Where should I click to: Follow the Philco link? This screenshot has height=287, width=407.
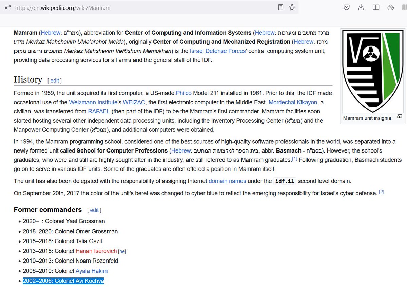point(183,93)
